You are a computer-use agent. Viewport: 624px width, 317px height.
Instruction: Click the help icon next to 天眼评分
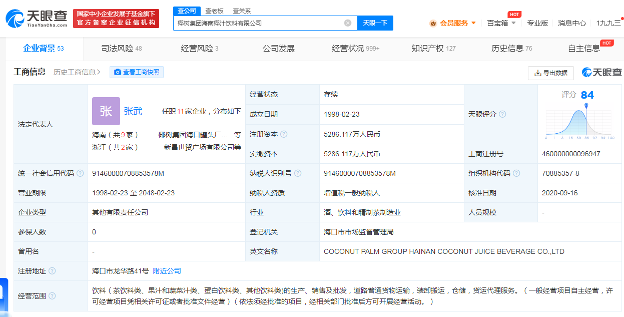coord(503,114)
